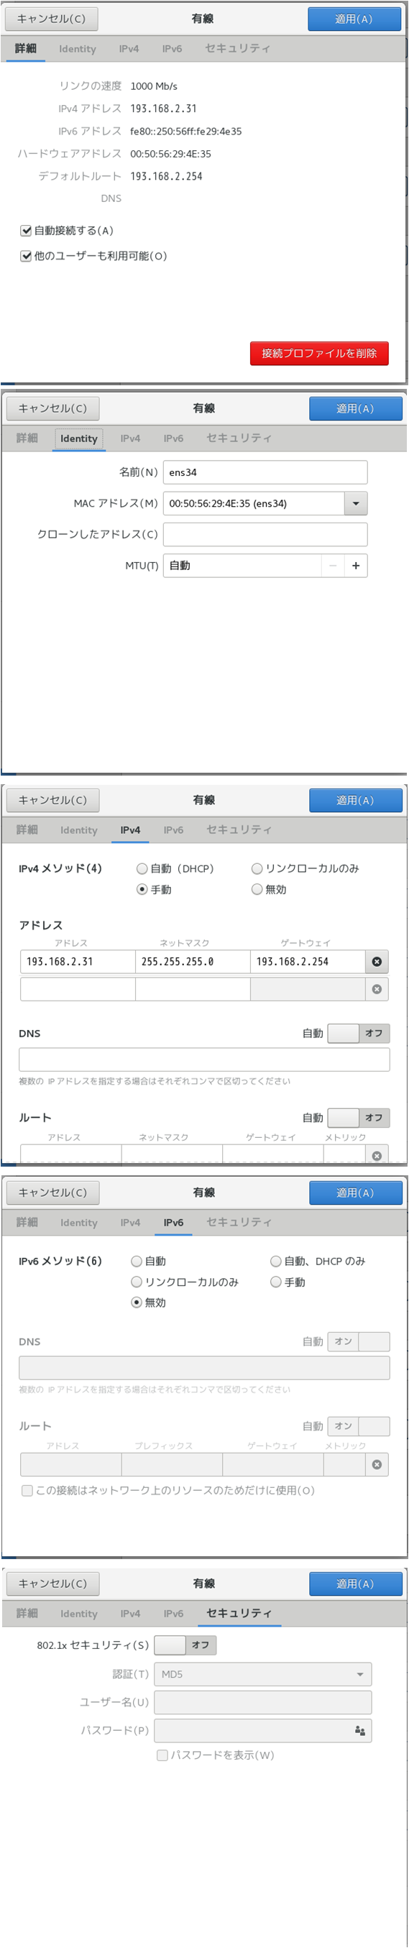The image size is (409, 1948).
Task: Toggle the IPv4 DNS 自動 switch
Action: [x=359, y=1033]
